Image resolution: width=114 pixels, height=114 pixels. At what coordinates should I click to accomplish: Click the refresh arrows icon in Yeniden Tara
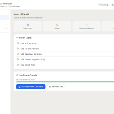tap(50, 87)
